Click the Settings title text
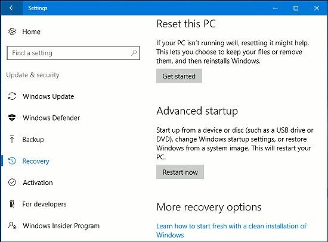 [x=38, y=8]
